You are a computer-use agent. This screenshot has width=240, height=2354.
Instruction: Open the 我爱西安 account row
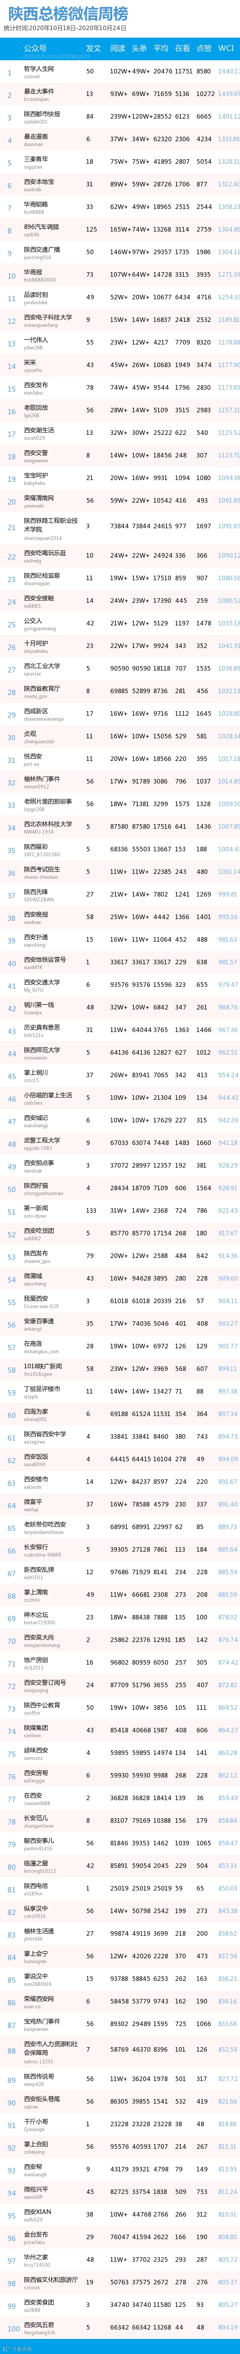tap(120, 1301)
